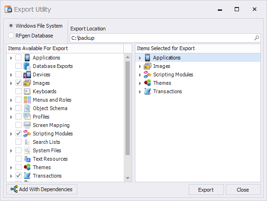Click the Devices icon in available items
Screen dimensions: 267x201
pyautogui.click(x=27, y=74)
